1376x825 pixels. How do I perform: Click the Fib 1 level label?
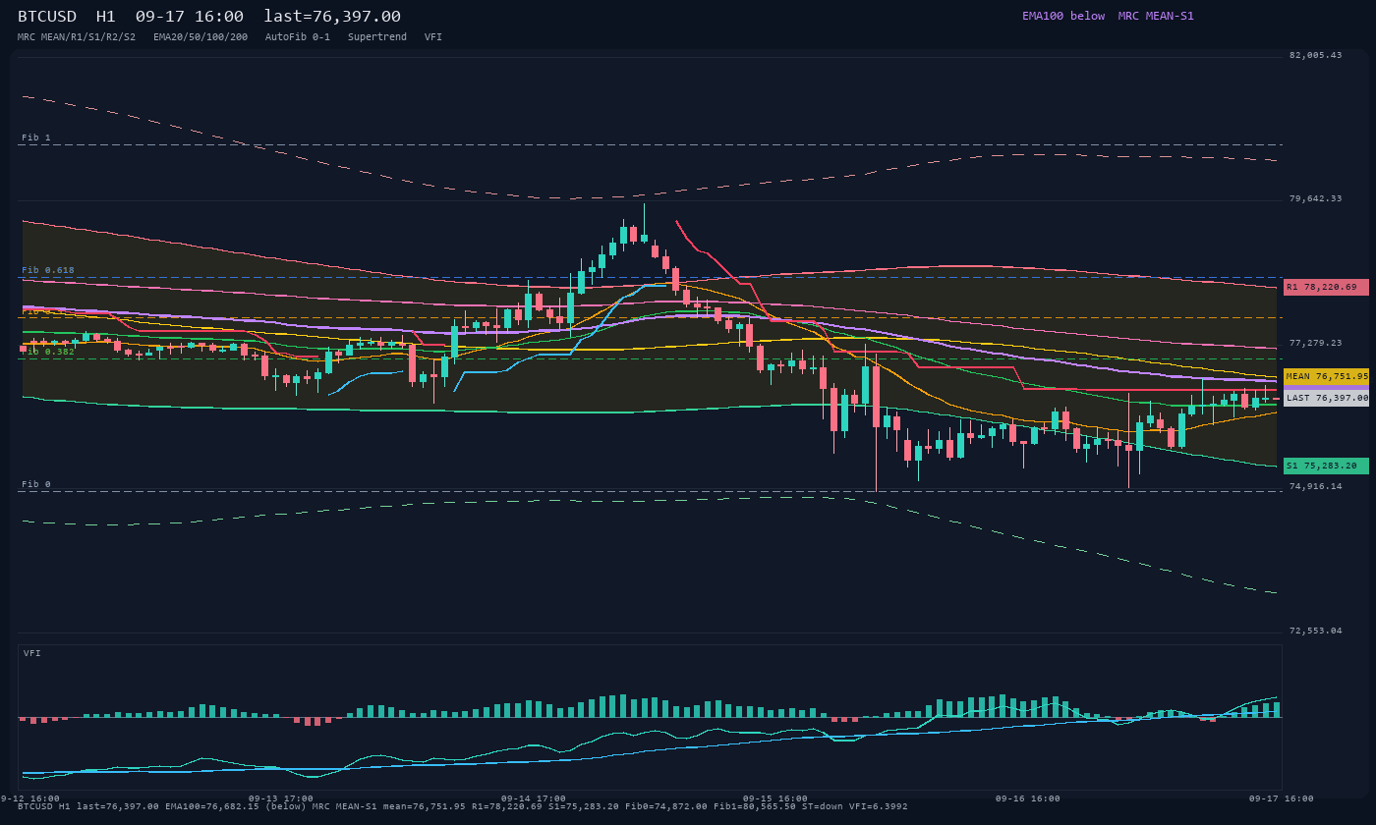point(36,137)
